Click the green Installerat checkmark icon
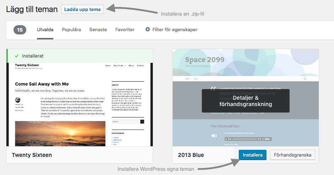This screenshot has height=175, width=334. coord(17,56)
